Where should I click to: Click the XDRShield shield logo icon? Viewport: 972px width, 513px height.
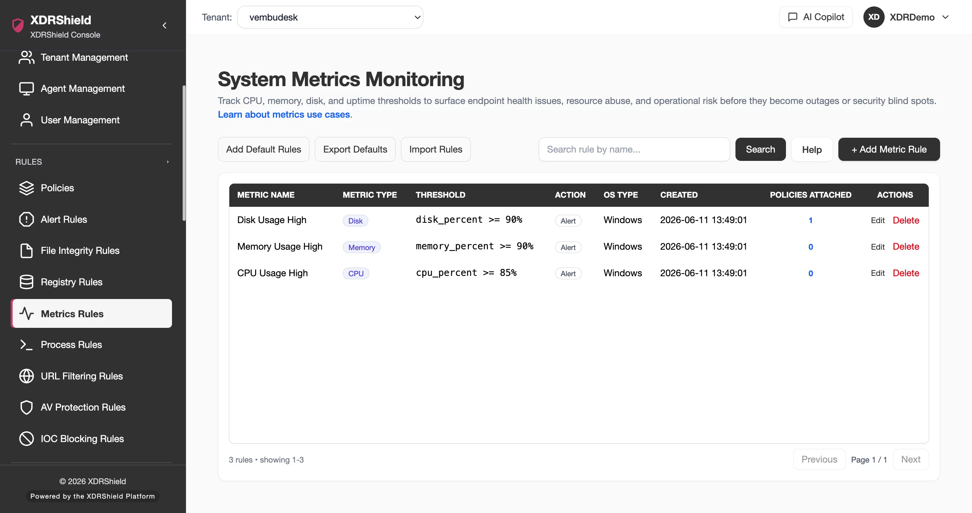click(x=18, y=25)
